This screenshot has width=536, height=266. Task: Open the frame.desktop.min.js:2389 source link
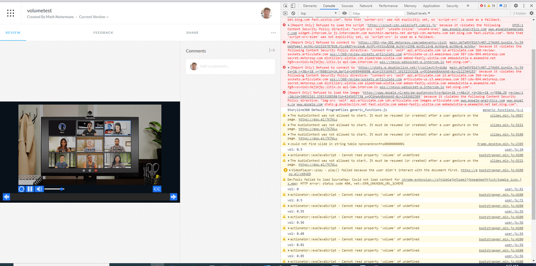tap(500, 144)
